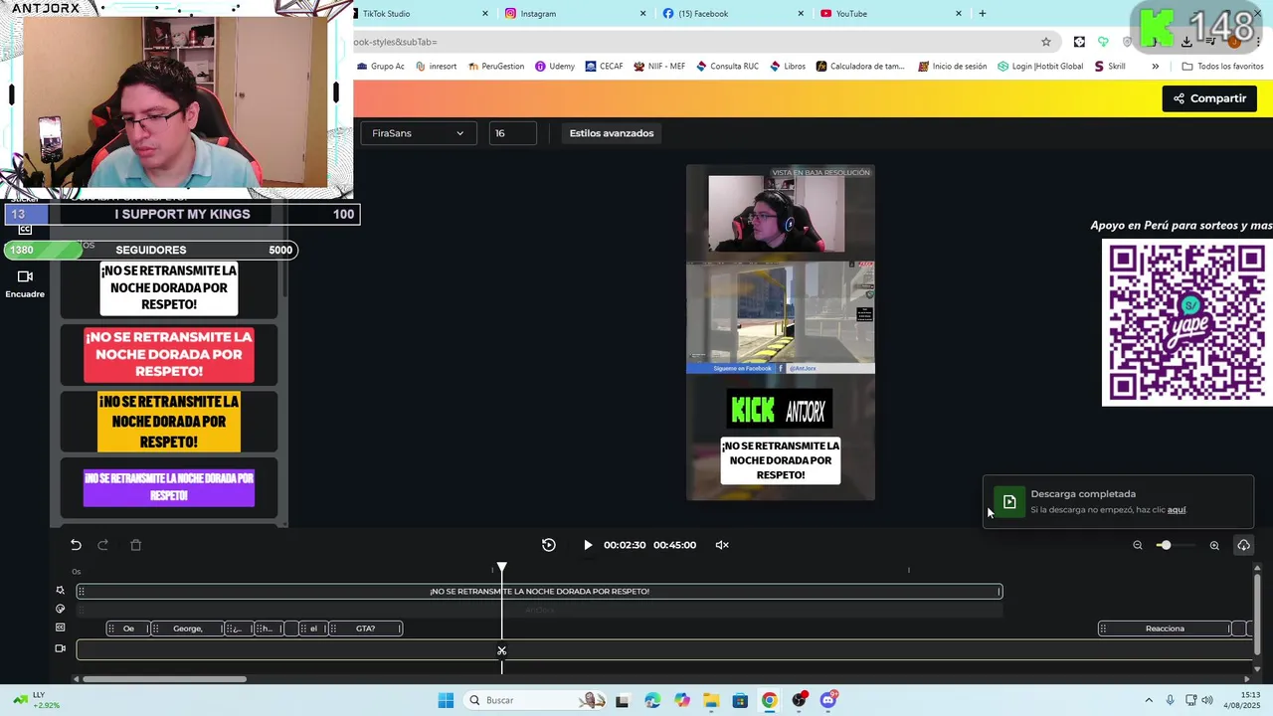This screenshot has width=1273, height=716.
Task: Open a new browser tab
Action: tap(983, 14)
